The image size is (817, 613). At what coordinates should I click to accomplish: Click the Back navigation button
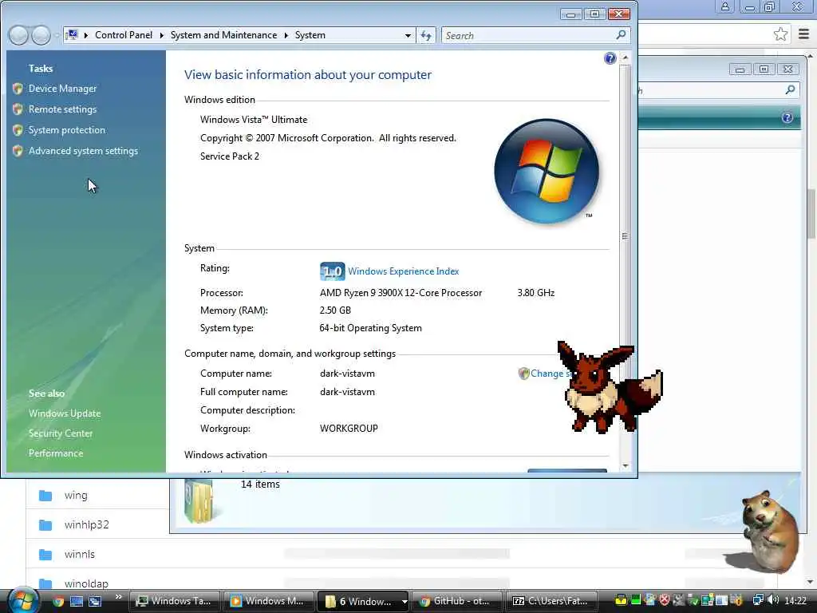coord(19,35)
